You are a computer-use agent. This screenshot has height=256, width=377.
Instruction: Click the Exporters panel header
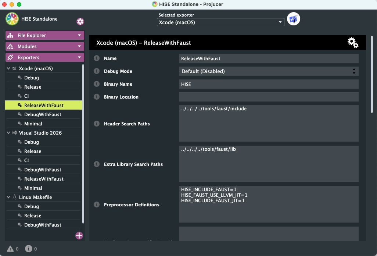click(x=45, y=57)
